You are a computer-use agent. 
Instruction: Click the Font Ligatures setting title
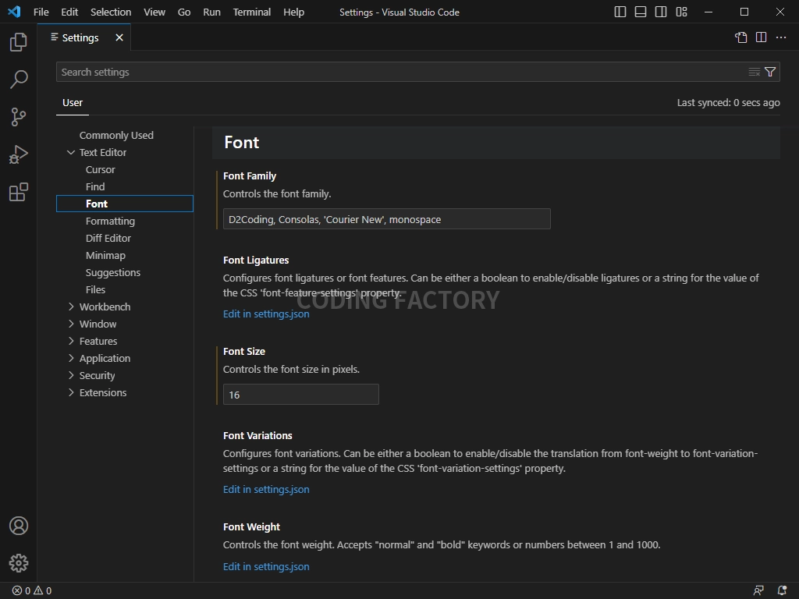pyautogui.click(x=256, y=261)
